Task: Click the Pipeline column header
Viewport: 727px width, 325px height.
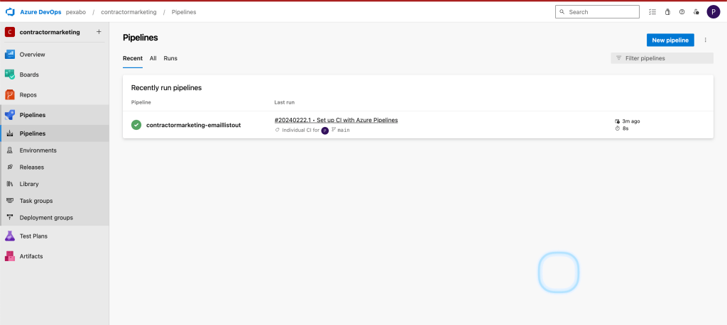Action: pos(141,102)
